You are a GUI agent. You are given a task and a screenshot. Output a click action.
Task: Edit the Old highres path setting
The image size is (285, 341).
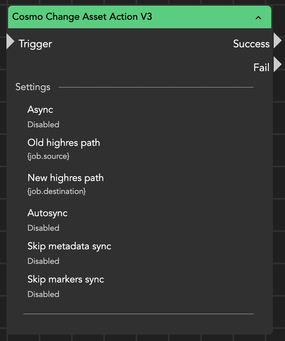pos(64,143)
